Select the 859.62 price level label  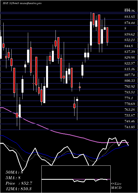pos(129,34)
